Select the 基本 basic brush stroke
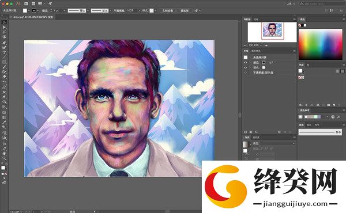This screenshot has width=346, height=213. tap(320, 132)
